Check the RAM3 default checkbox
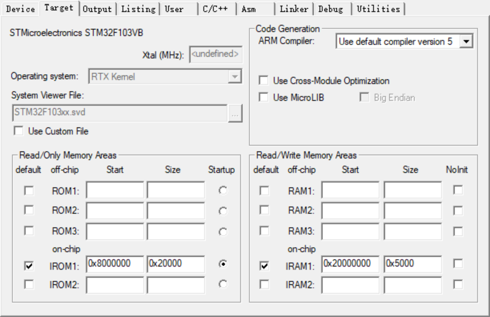Image resolution: width=490 pixels, height=317 pixels. [264, 231]
